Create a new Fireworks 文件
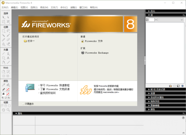The image size is (186, 135). [92, 41]
